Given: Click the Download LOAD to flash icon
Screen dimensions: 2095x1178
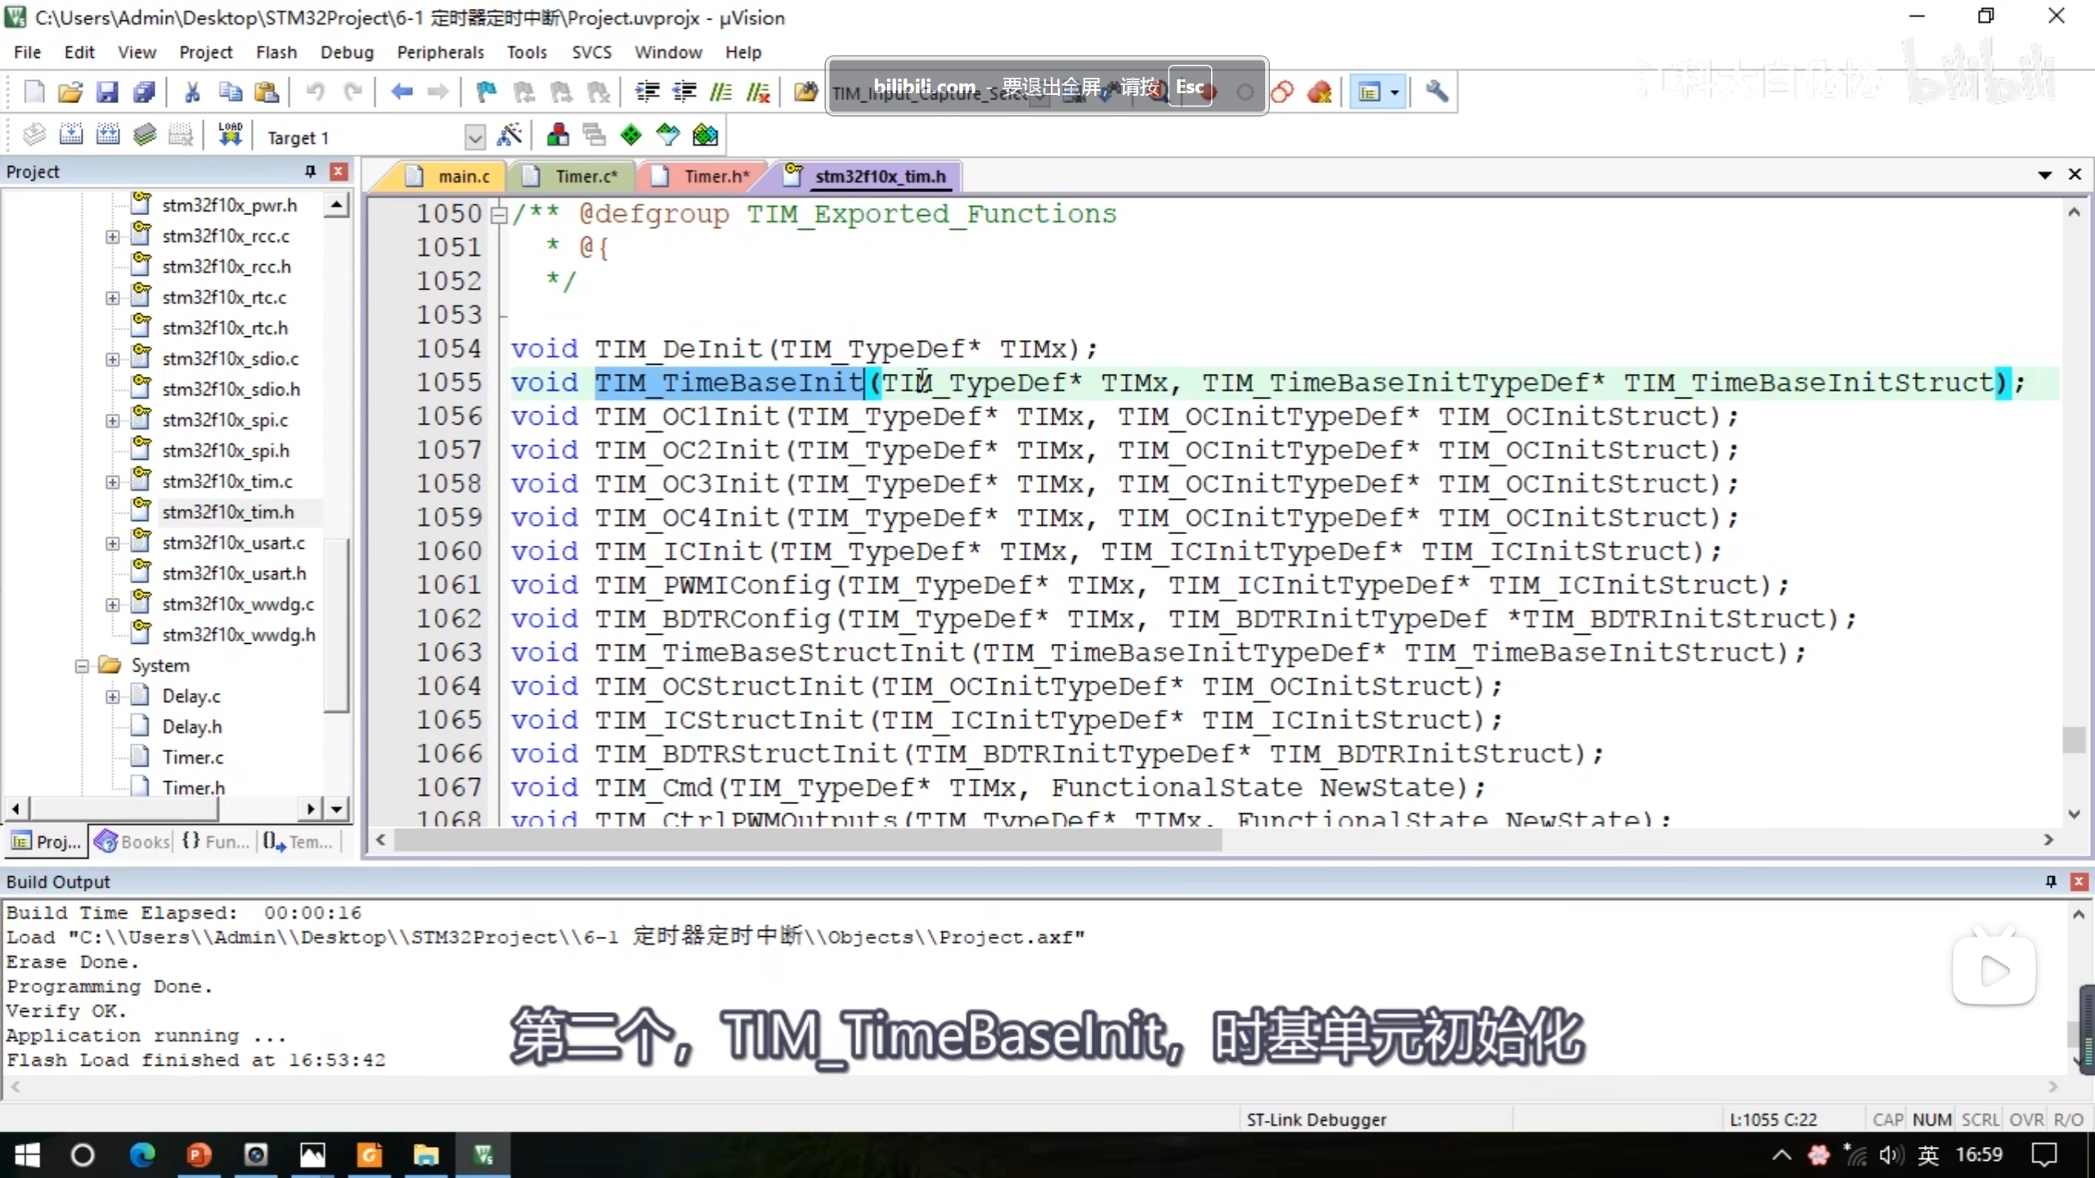Looking at the screenshot, I should point(230,136).
